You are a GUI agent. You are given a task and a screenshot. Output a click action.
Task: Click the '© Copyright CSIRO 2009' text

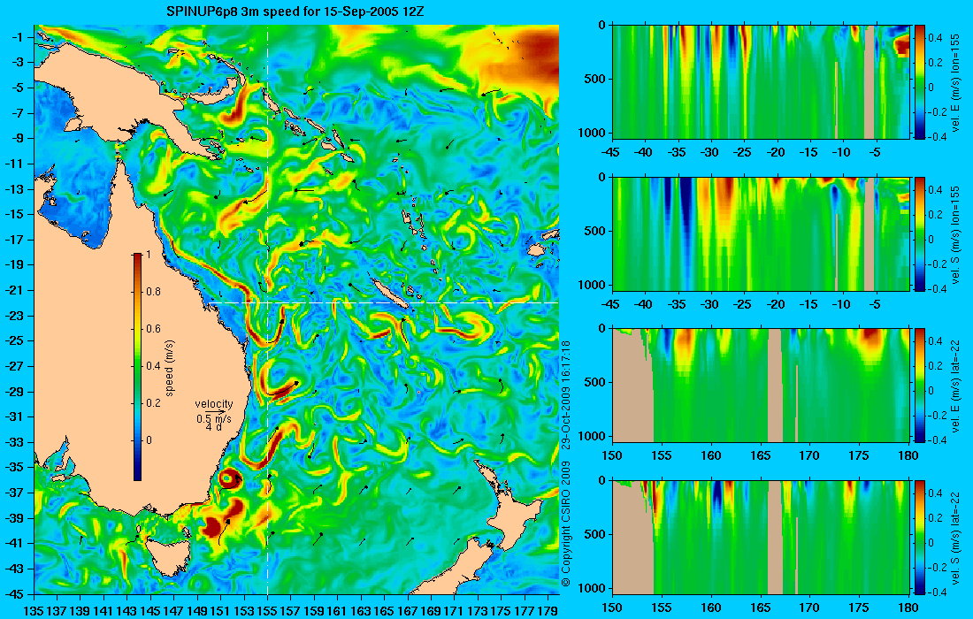[x=565, y=524]
